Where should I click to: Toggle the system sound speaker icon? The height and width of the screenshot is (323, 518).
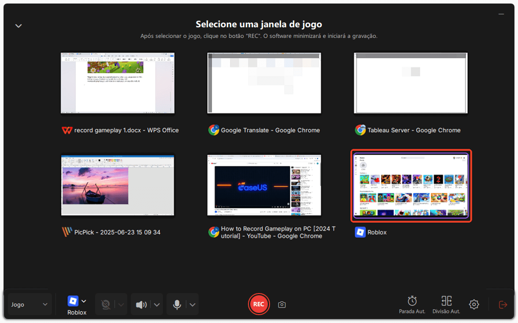(x=141, y=305)
